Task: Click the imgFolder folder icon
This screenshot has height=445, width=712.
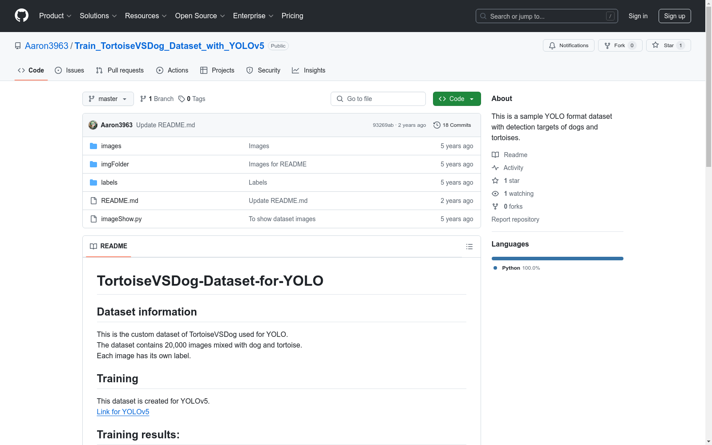Action: coord(93,164)
